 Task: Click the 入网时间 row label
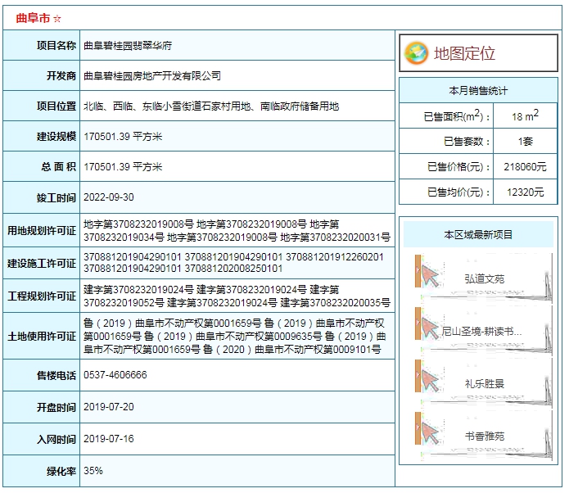pyautogui.click(x=56, y=439)
